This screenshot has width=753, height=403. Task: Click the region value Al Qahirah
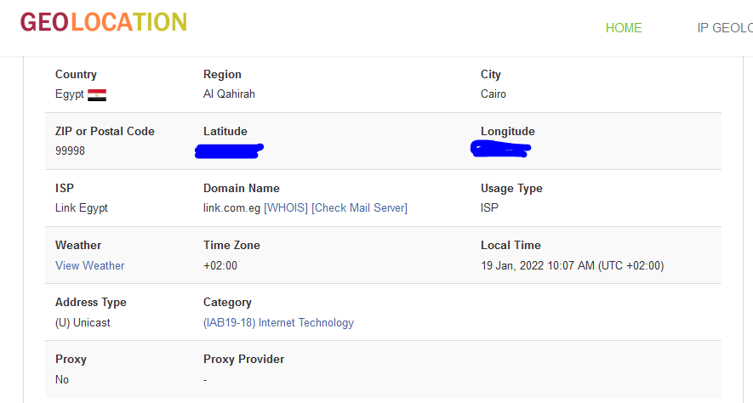point(229,94)
